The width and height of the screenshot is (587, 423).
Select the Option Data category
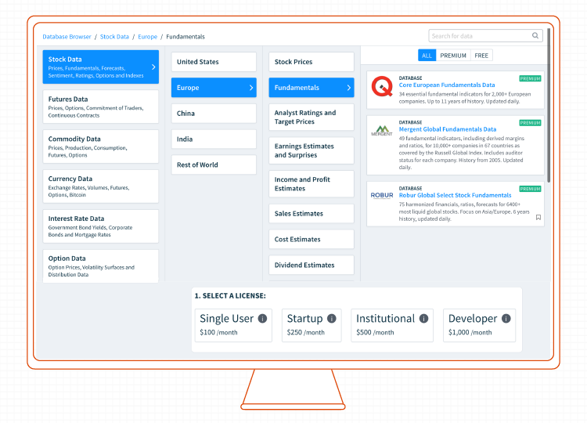pos(101,266)
